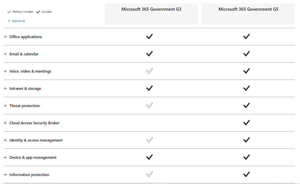
Task: Select the Microsoft 365 Government G5 column header
Action: 248,9
